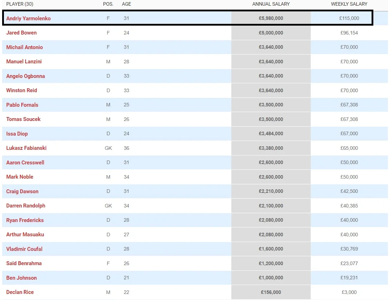Open Lukasz Fabianski profile
This screenshot has height=300, width=389.
[26, 148]
